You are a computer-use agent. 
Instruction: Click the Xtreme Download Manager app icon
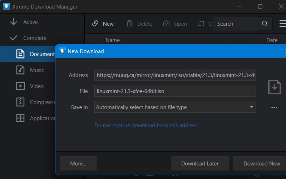coord(6,6)
